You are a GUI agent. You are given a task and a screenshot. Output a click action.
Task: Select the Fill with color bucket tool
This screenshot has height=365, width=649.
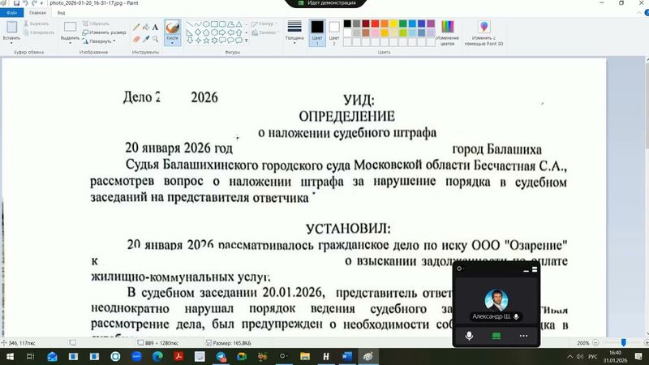click(x=146, y=28)
